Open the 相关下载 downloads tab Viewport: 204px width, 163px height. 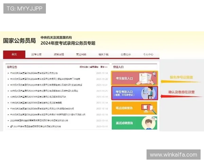coord(103,54)
